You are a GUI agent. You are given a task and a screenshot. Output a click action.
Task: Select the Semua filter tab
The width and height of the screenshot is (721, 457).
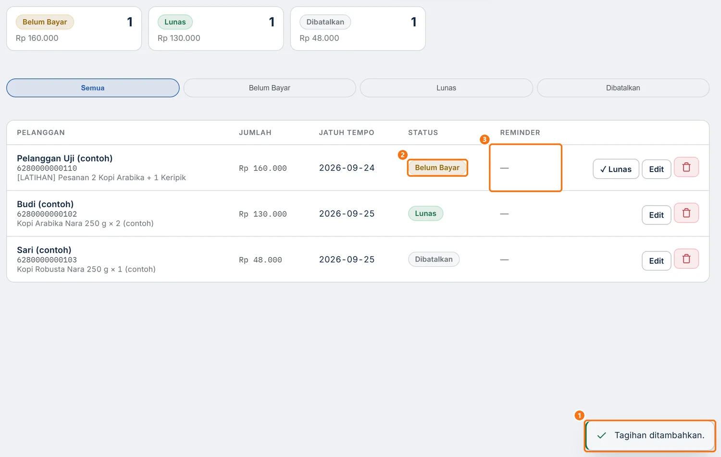point(93,88)
